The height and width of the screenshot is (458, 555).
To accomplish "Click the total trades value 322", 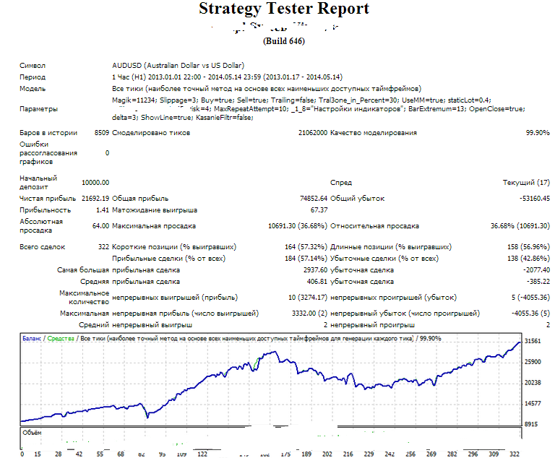I will pos(104,246).
